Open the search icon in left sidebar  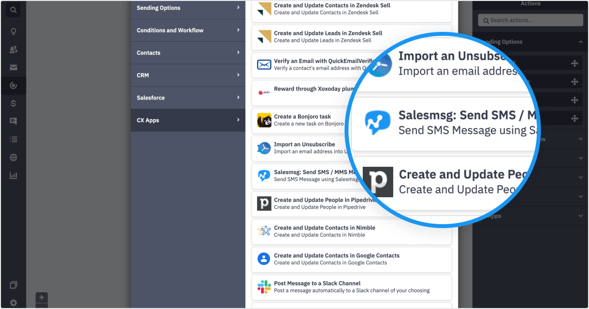[x=13, y=10]
